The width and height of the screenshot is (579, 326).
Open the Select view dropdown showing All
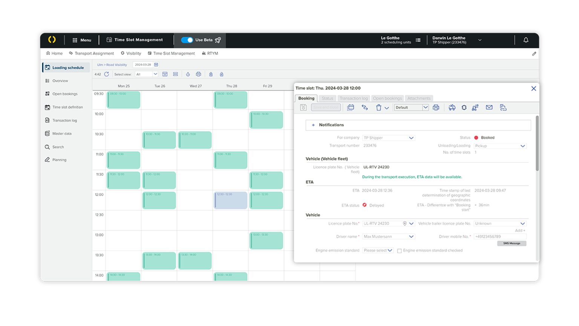click(x=146, y=74)
